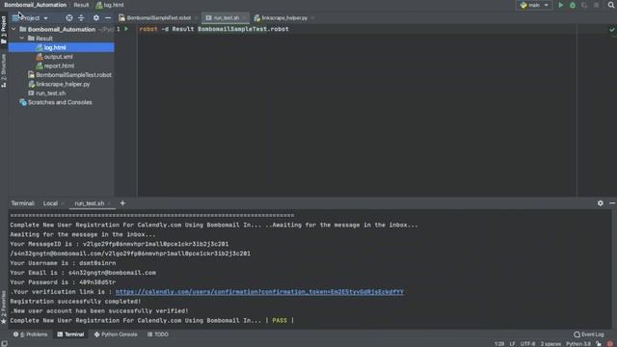This screenshot has width=617, height=347.
Task: Open terminal settings gear
Action: point(600,203)
